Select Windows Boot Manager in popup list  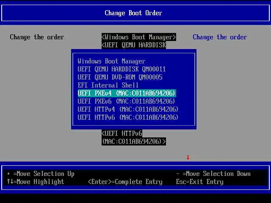pyautogui.click(x=111, y=61)
